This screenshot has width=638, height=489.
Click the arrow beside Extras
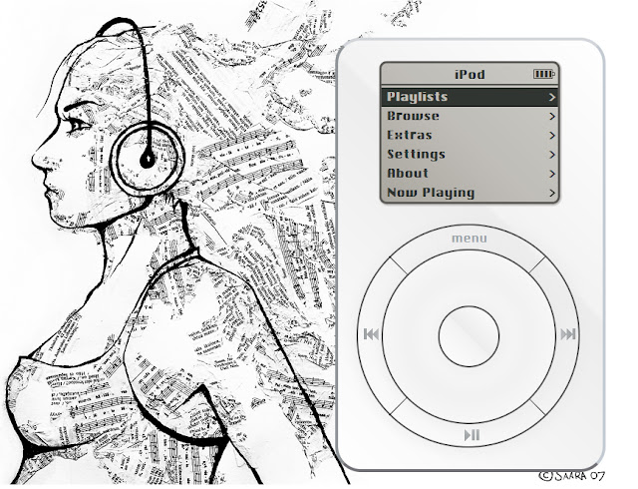coord(551,136)
